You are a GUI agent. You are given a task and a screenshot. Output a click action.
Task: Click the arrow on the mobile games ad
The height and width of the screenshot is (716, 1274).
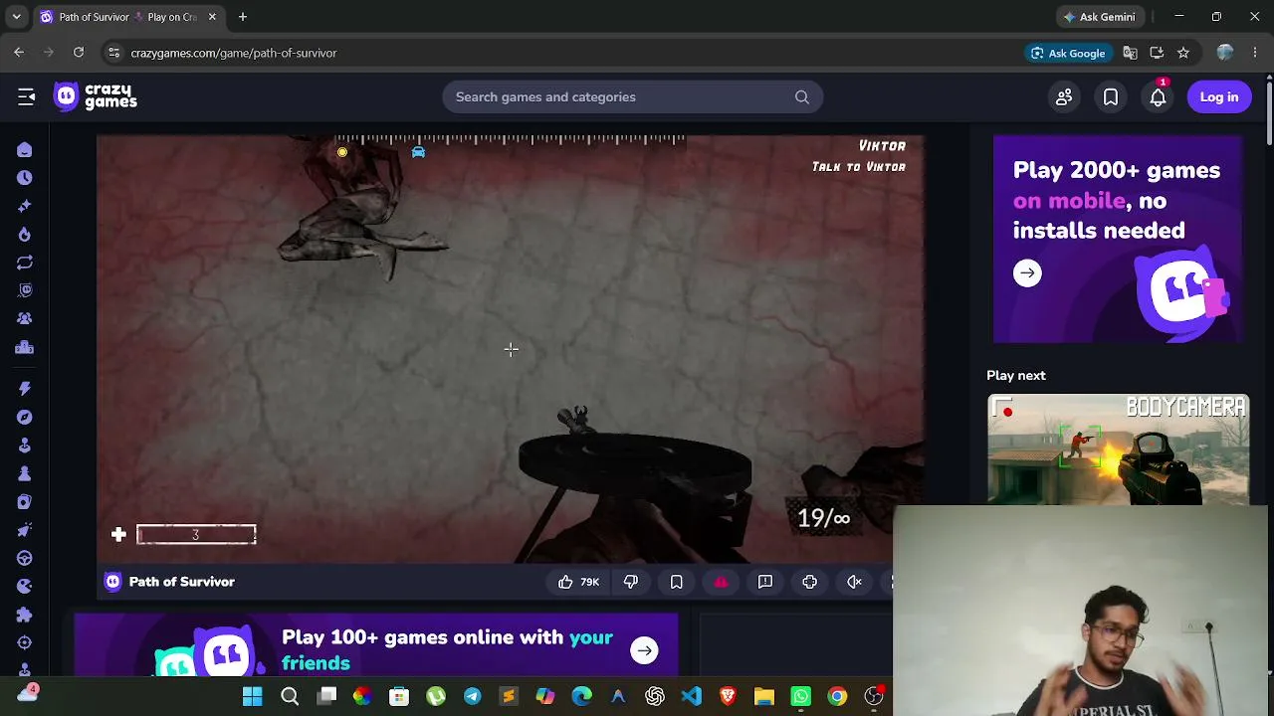tap(1027, 272)
